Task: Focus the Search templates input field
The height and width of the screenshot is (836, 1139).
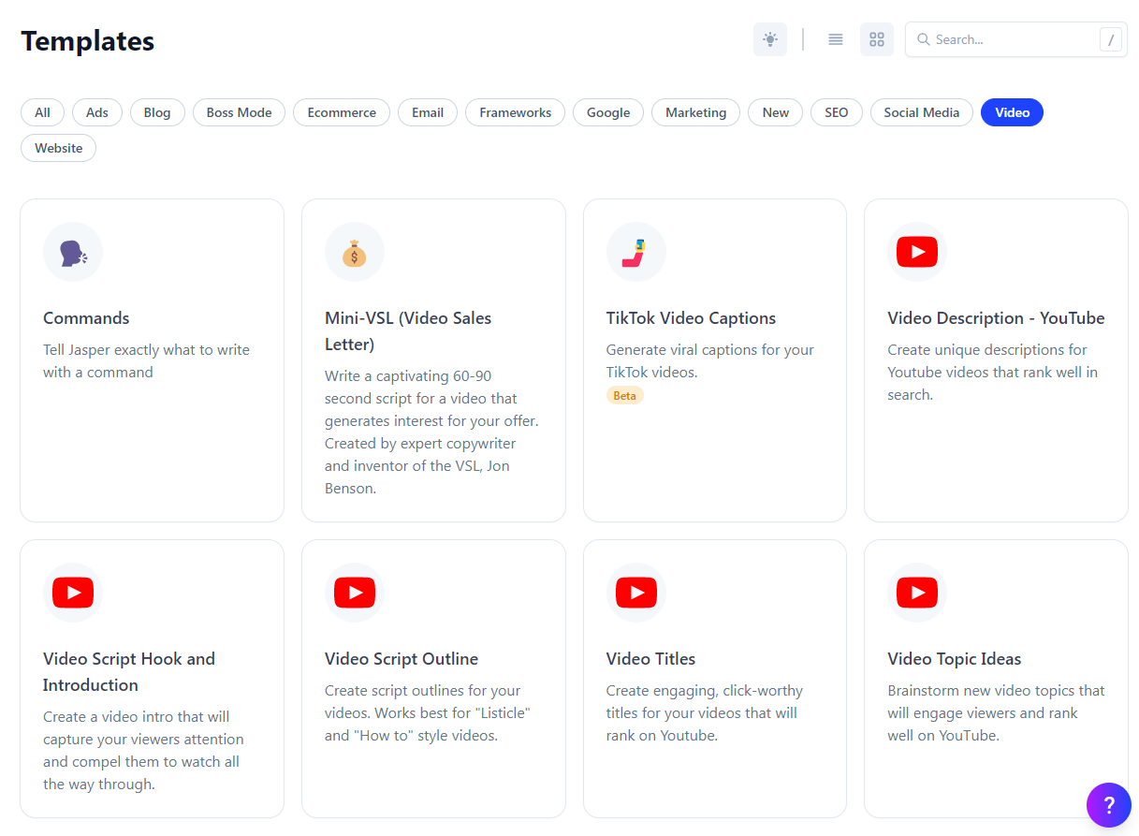Action: point(1015,39)
